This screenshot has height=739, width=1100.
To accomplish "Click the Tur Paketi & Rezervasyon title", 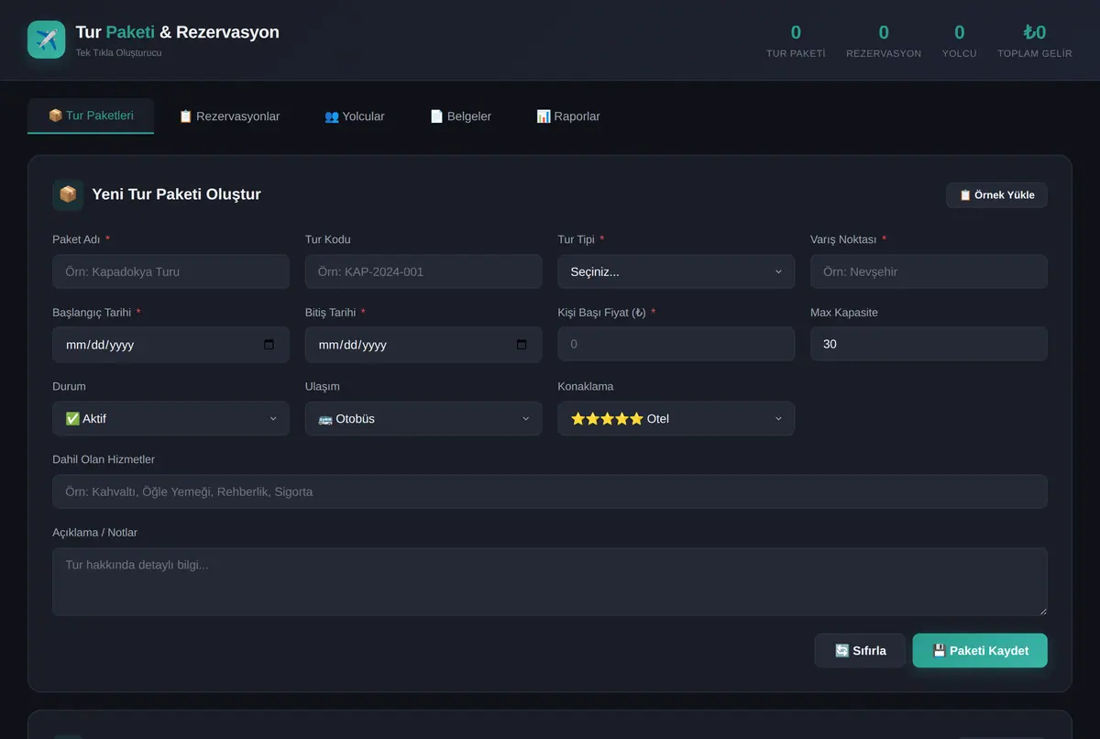I will click(x=178, y=32).
